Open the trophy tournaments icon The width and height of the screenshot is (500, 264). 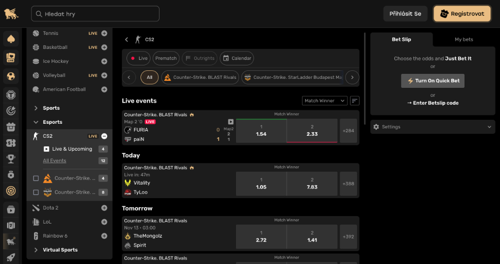click(x=11, y=159)
